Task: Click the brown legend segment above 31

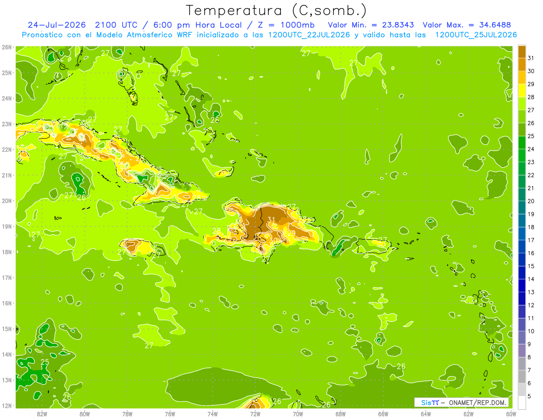Action: pos(522,52)
